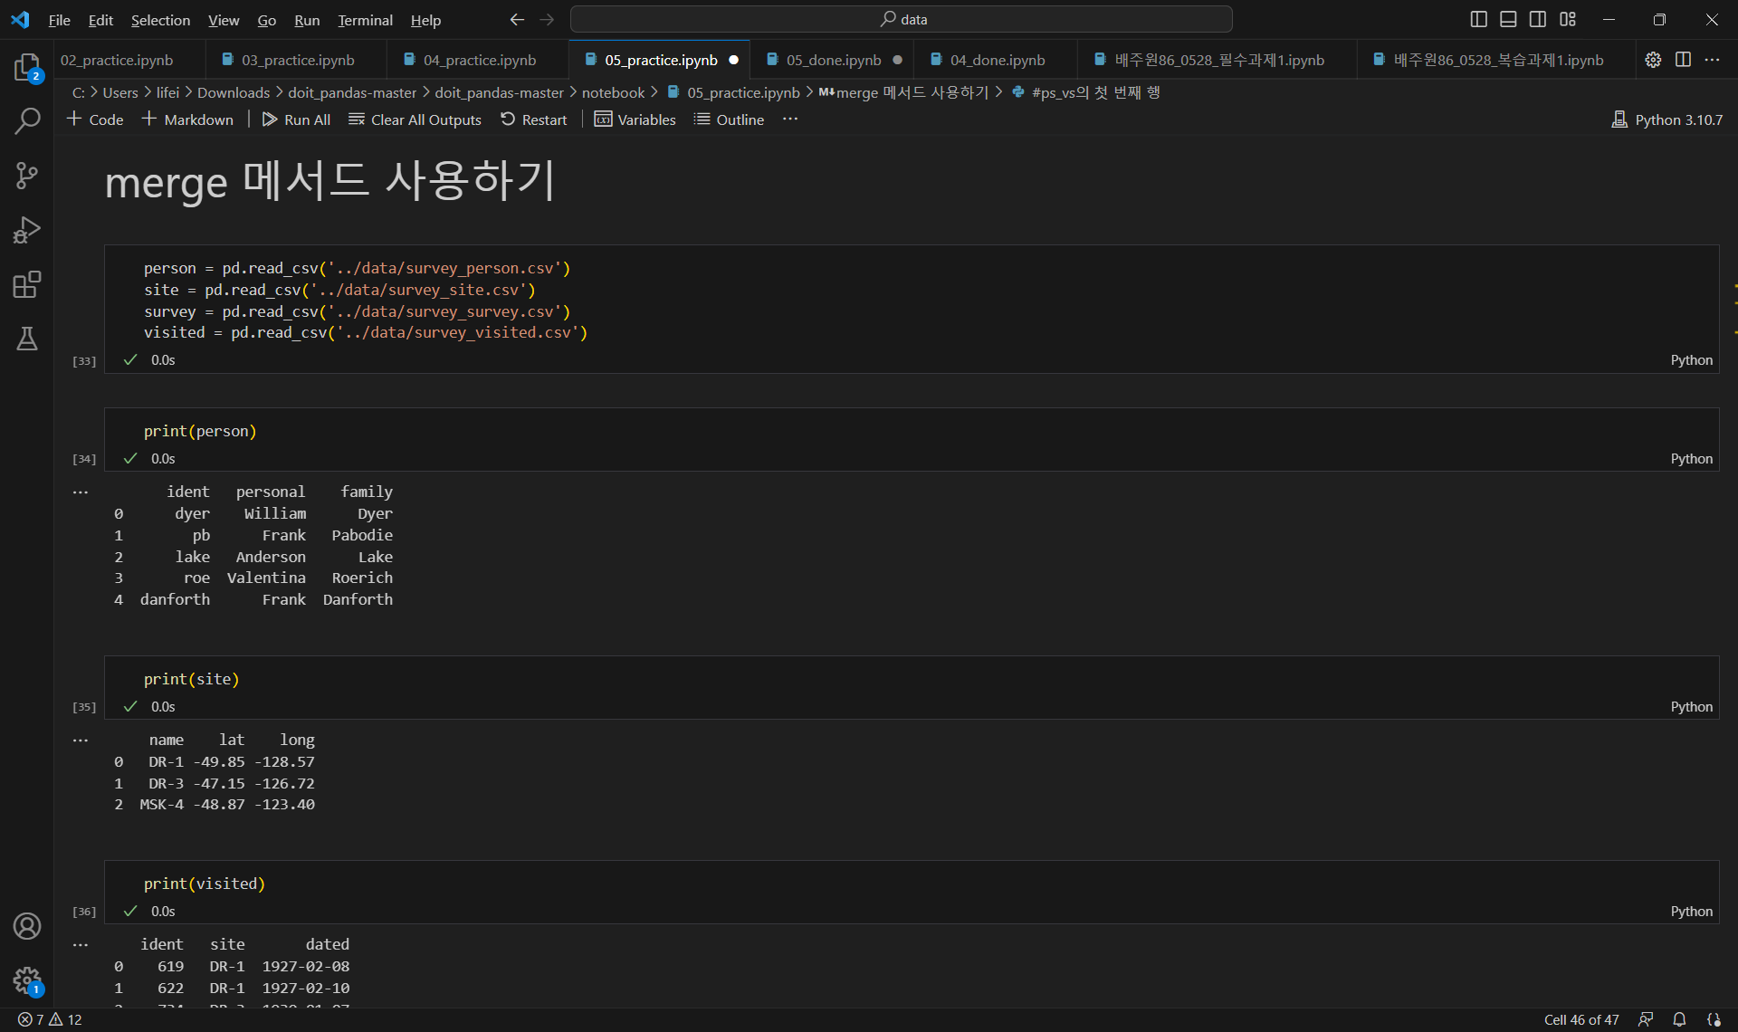The height and width of the screenshot is (1032, 1738).
Task: Open the Explorer view in activity bar
Action: tap(26, 67)
